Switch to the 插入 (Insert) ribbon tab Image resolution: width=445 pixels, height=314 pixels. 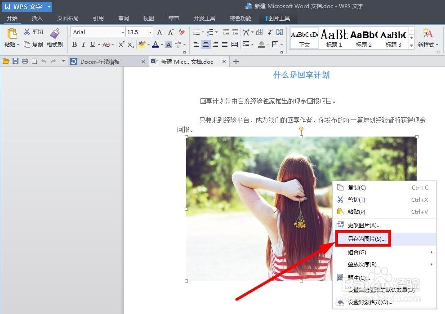(x=37, y=18)
